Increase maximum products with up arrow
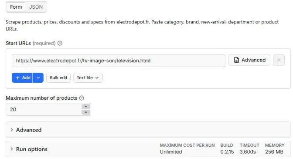This screenshot has height=159, width=293. (86, 106)
